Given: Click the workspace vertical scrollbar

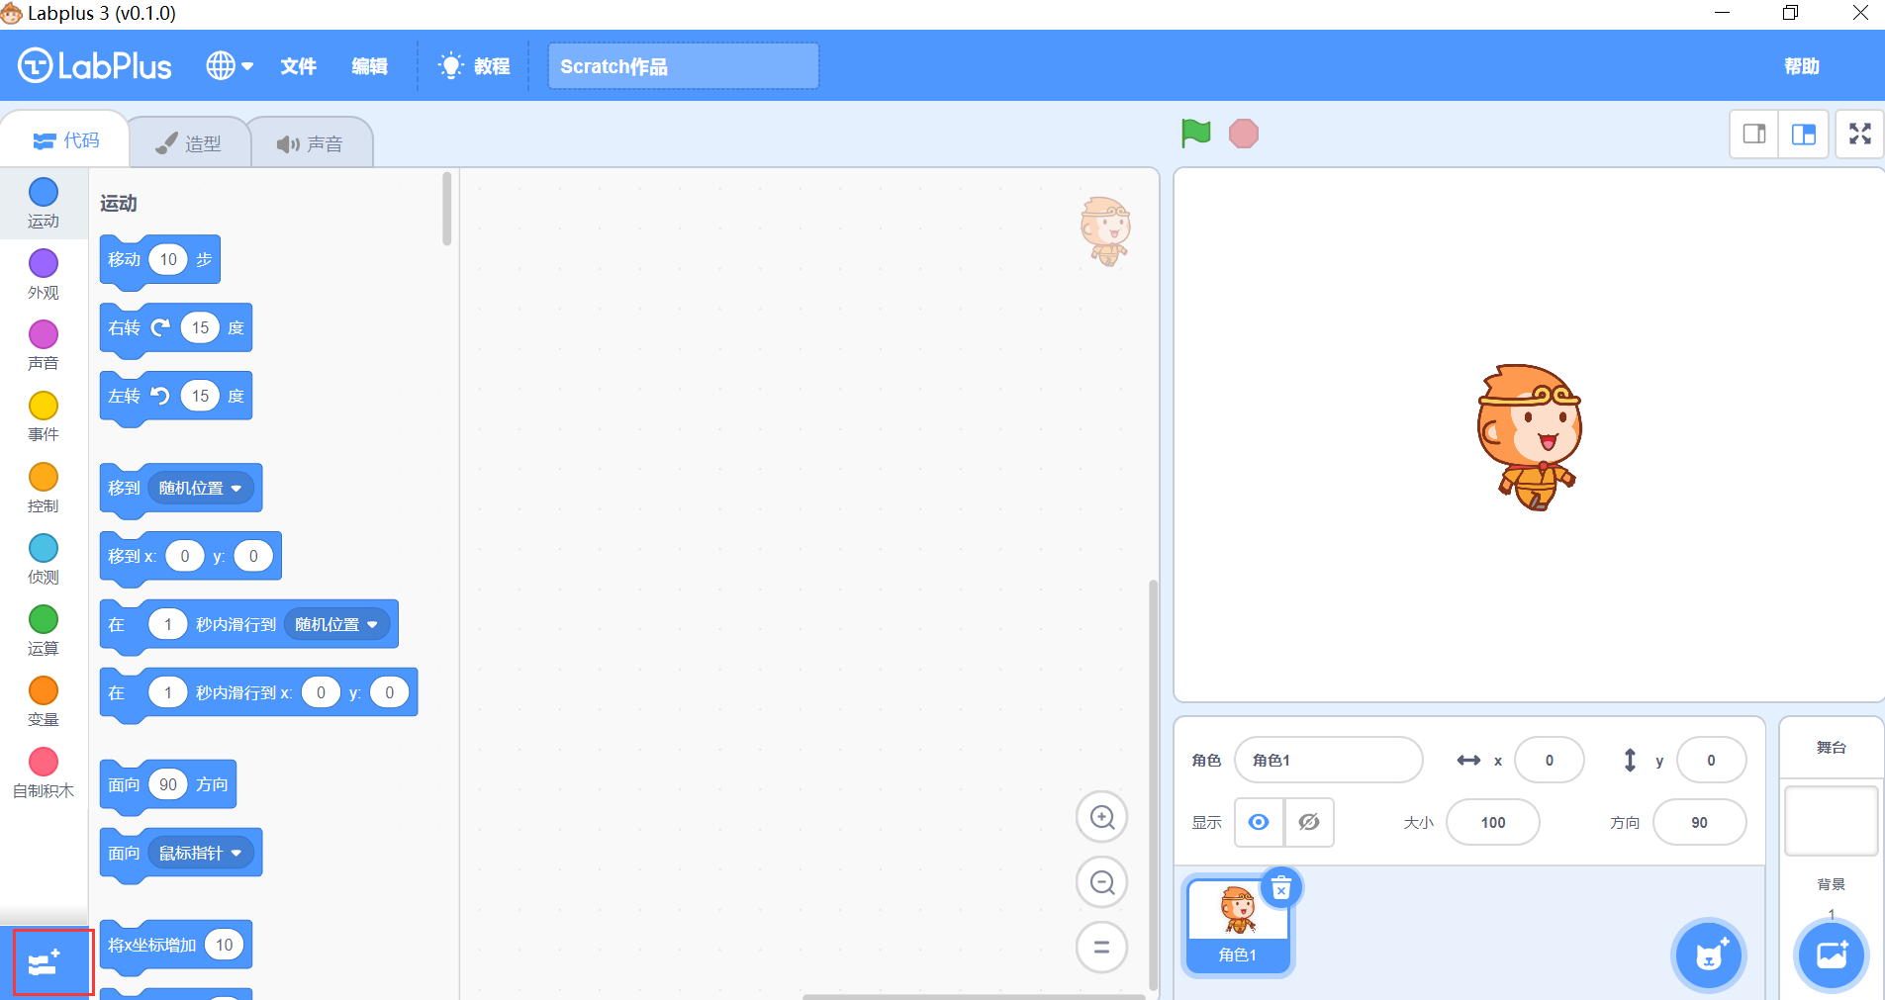Looking at the screenshot, I should [1153, 784].
